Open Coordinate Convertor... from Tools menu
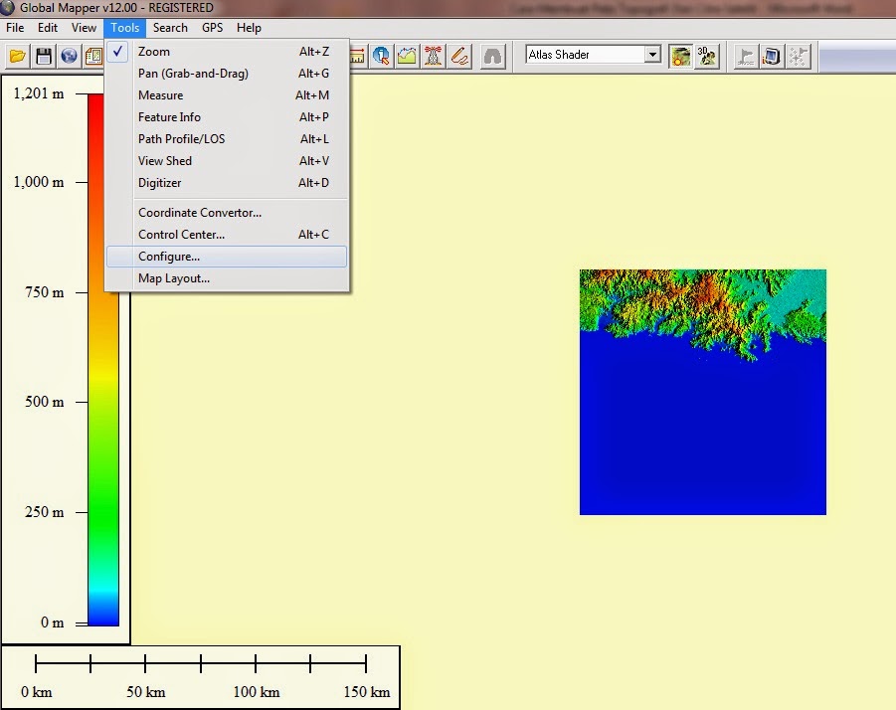The image size is (896, 710). (x=227, y=213)
